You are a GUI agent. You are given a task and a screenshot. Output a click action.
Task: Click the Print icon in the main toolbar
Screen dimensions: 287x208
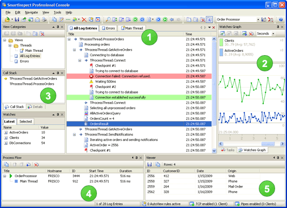[x=44, y=19]
